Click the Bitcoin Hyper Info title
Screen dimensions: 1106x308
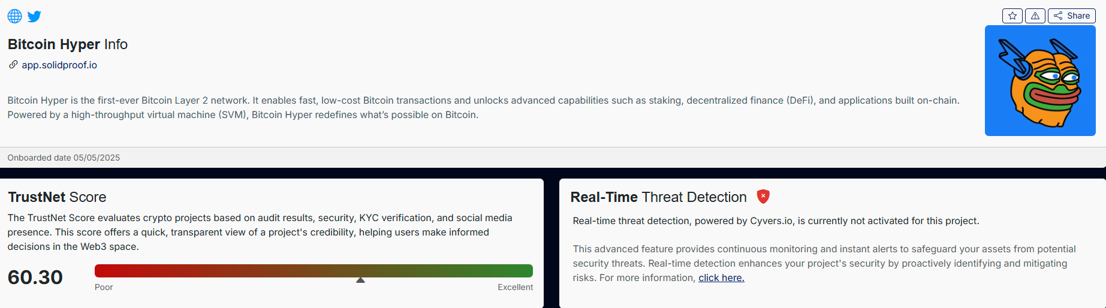pyautogui.click(x=67, y=44)
